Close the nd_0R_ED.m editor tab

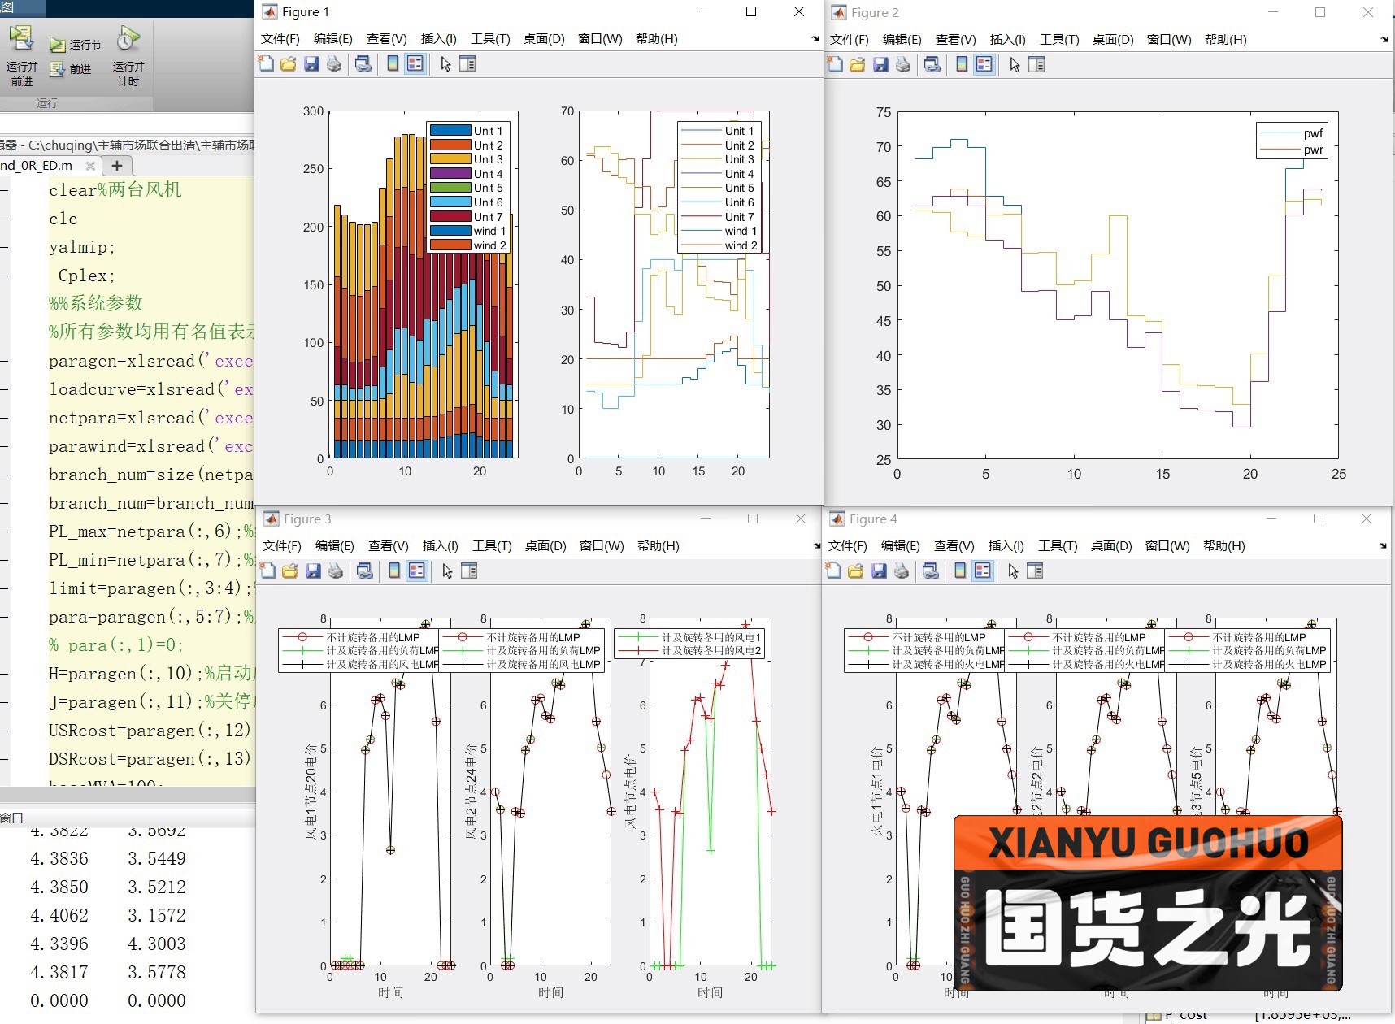[90, 166]
